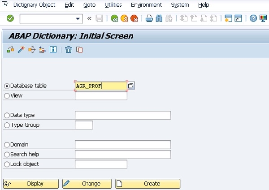Click the green Back arrow icon
The image size is (269, 190).
click(x=114, y=18)
